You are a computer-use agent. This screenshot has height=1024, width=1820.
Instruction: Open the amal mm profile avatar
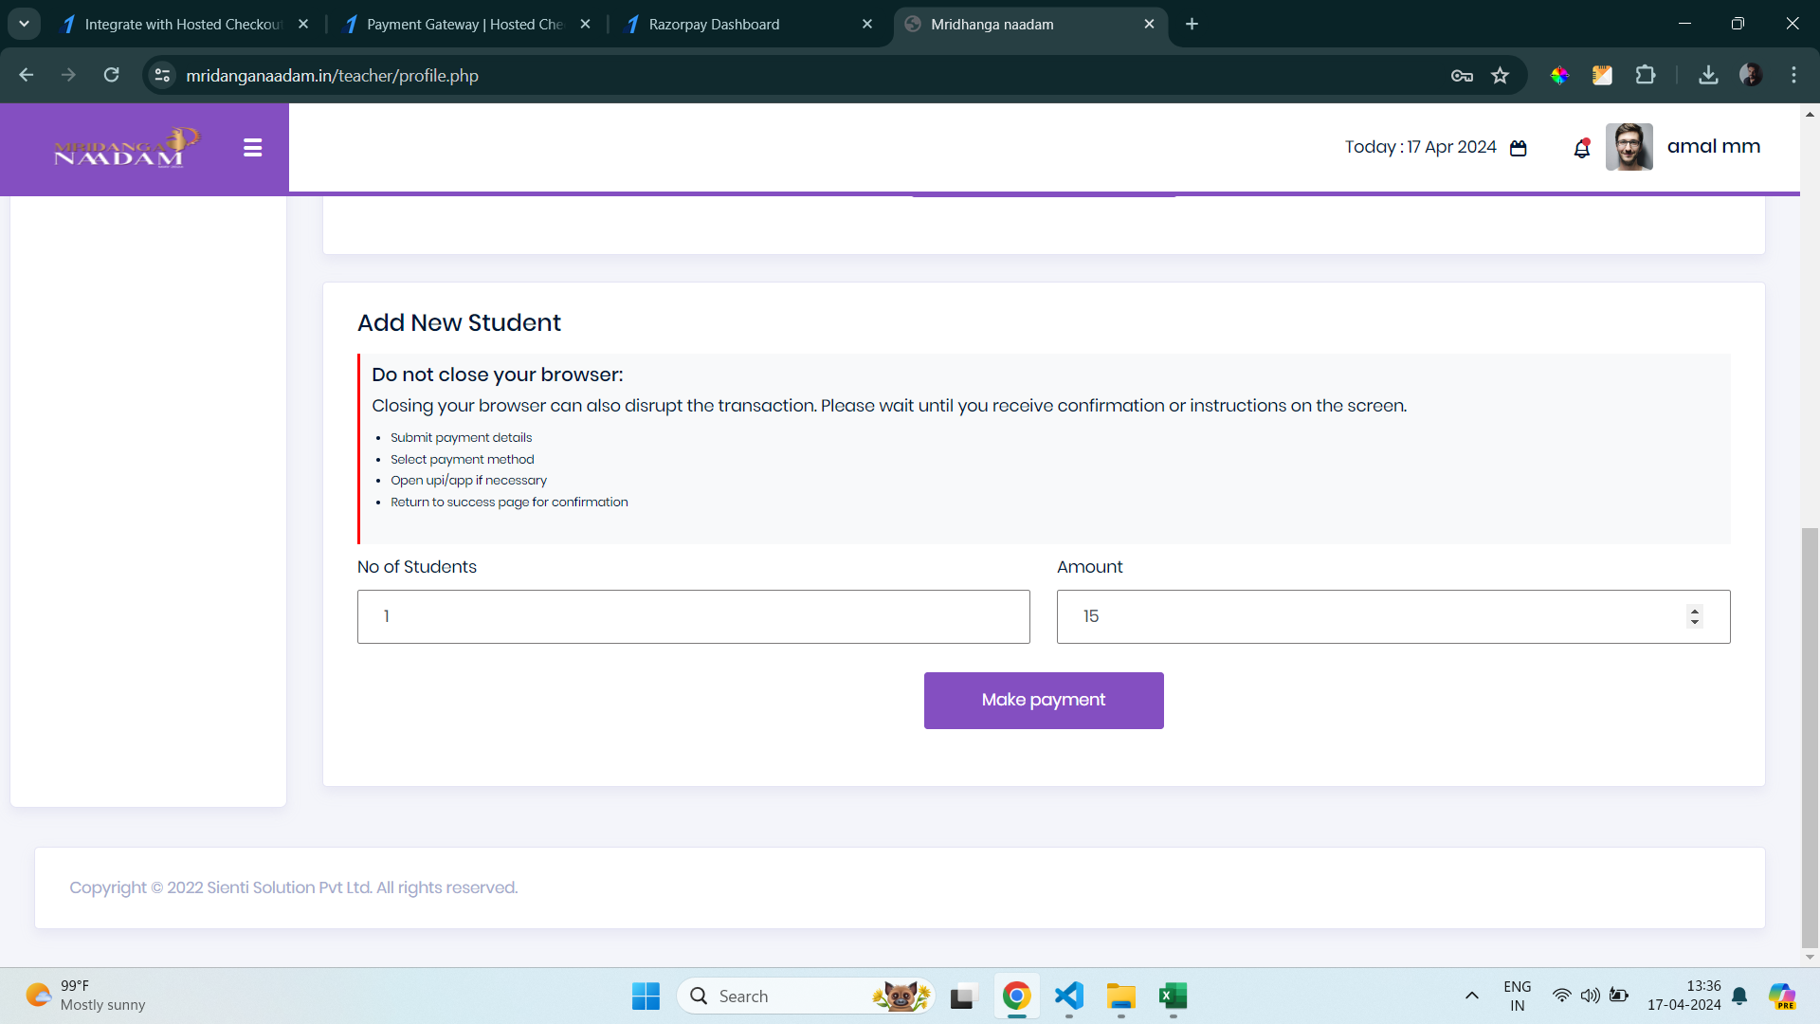(x=1629, y=147)
